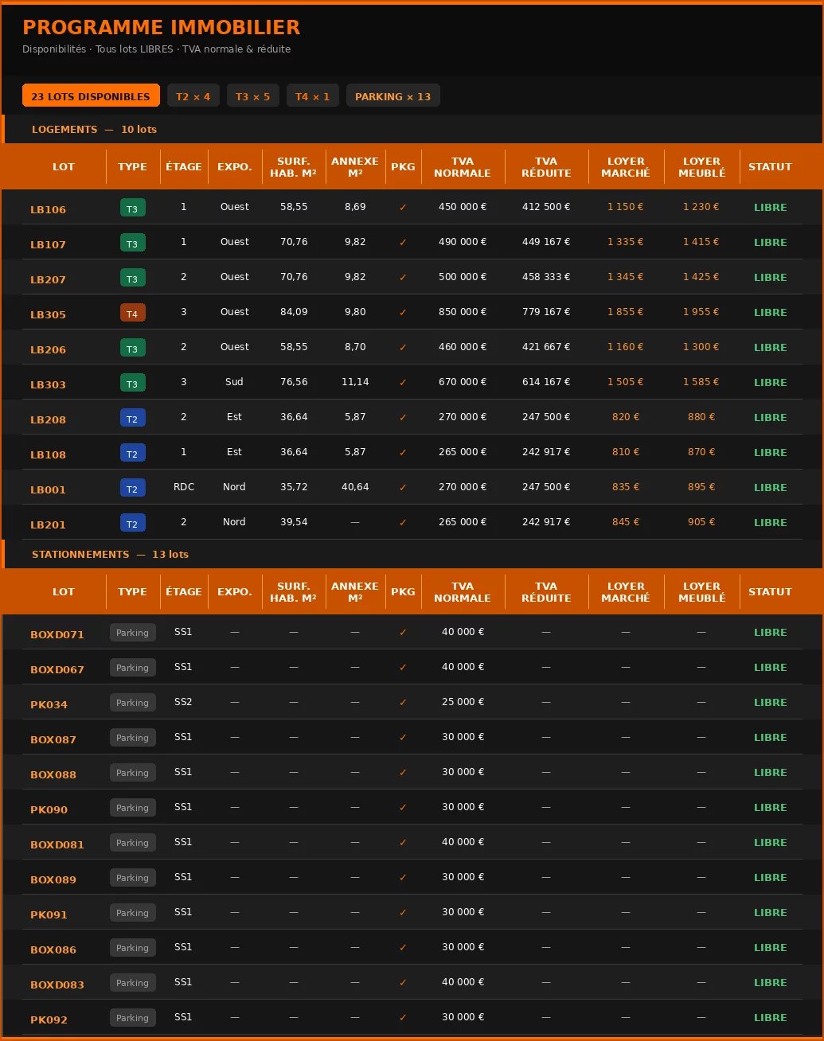
Task: Click the T2 type badge for lot LB208
Action: (x=132, y=419)
